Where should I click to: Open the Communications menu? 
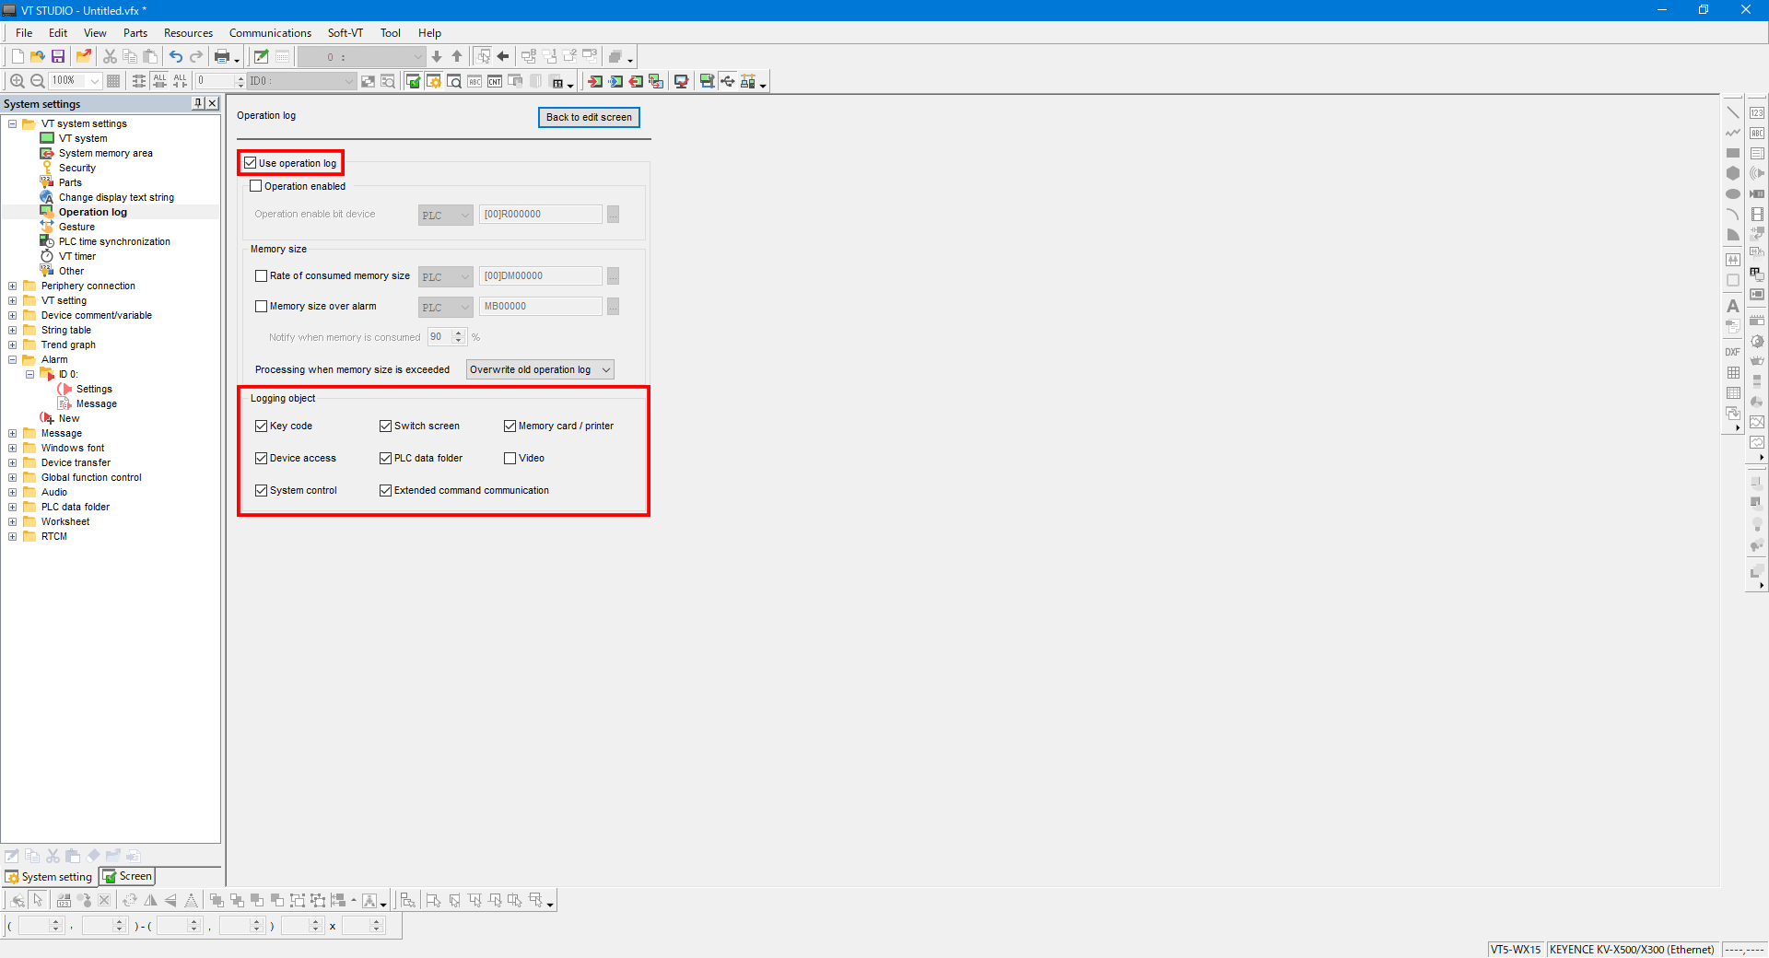click(x=270, y=33)
